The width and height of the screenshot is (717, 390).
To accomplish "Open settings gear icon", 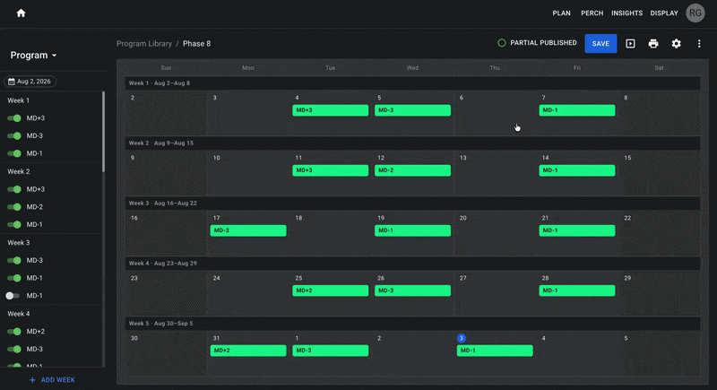I will pyautogui.click(x=676, y=43).
